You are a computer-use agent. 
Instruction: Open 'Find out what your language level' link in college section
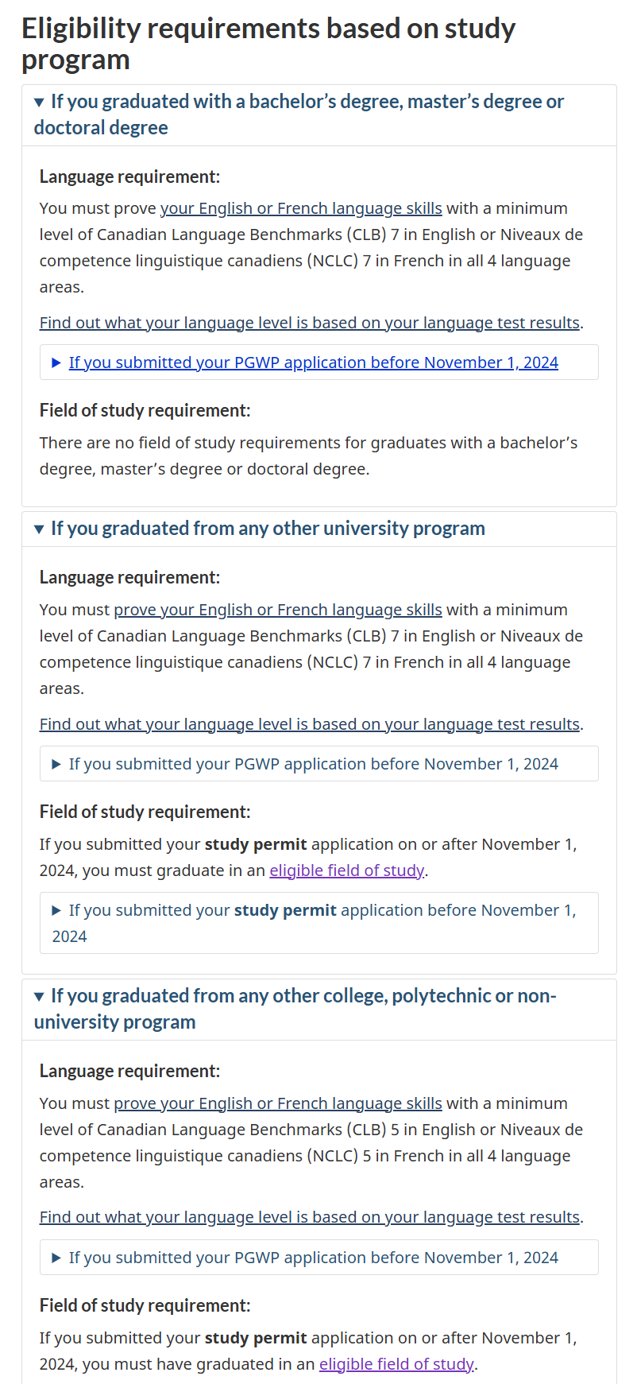(309, 1217)
